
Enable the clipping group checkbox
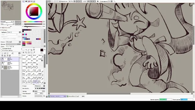point(2,49)
